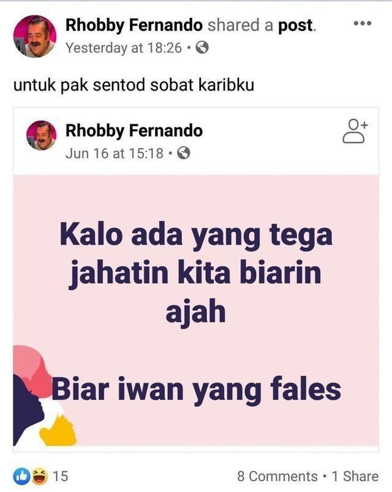The image size is (392, 492).
Task: Open Rhobby Fernando's profile from the top name
Action: [x=134, y=26]
